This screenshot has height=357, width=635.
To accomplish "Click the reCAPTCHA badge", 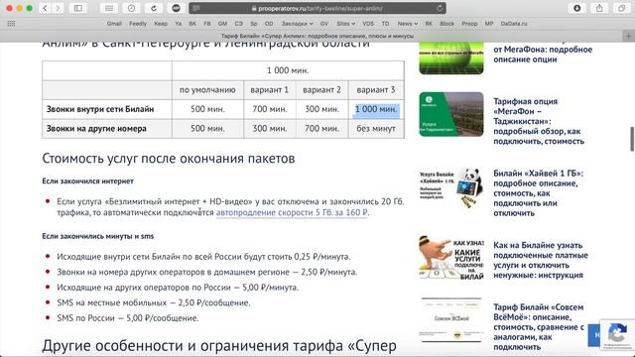I will tap(617, 334).
